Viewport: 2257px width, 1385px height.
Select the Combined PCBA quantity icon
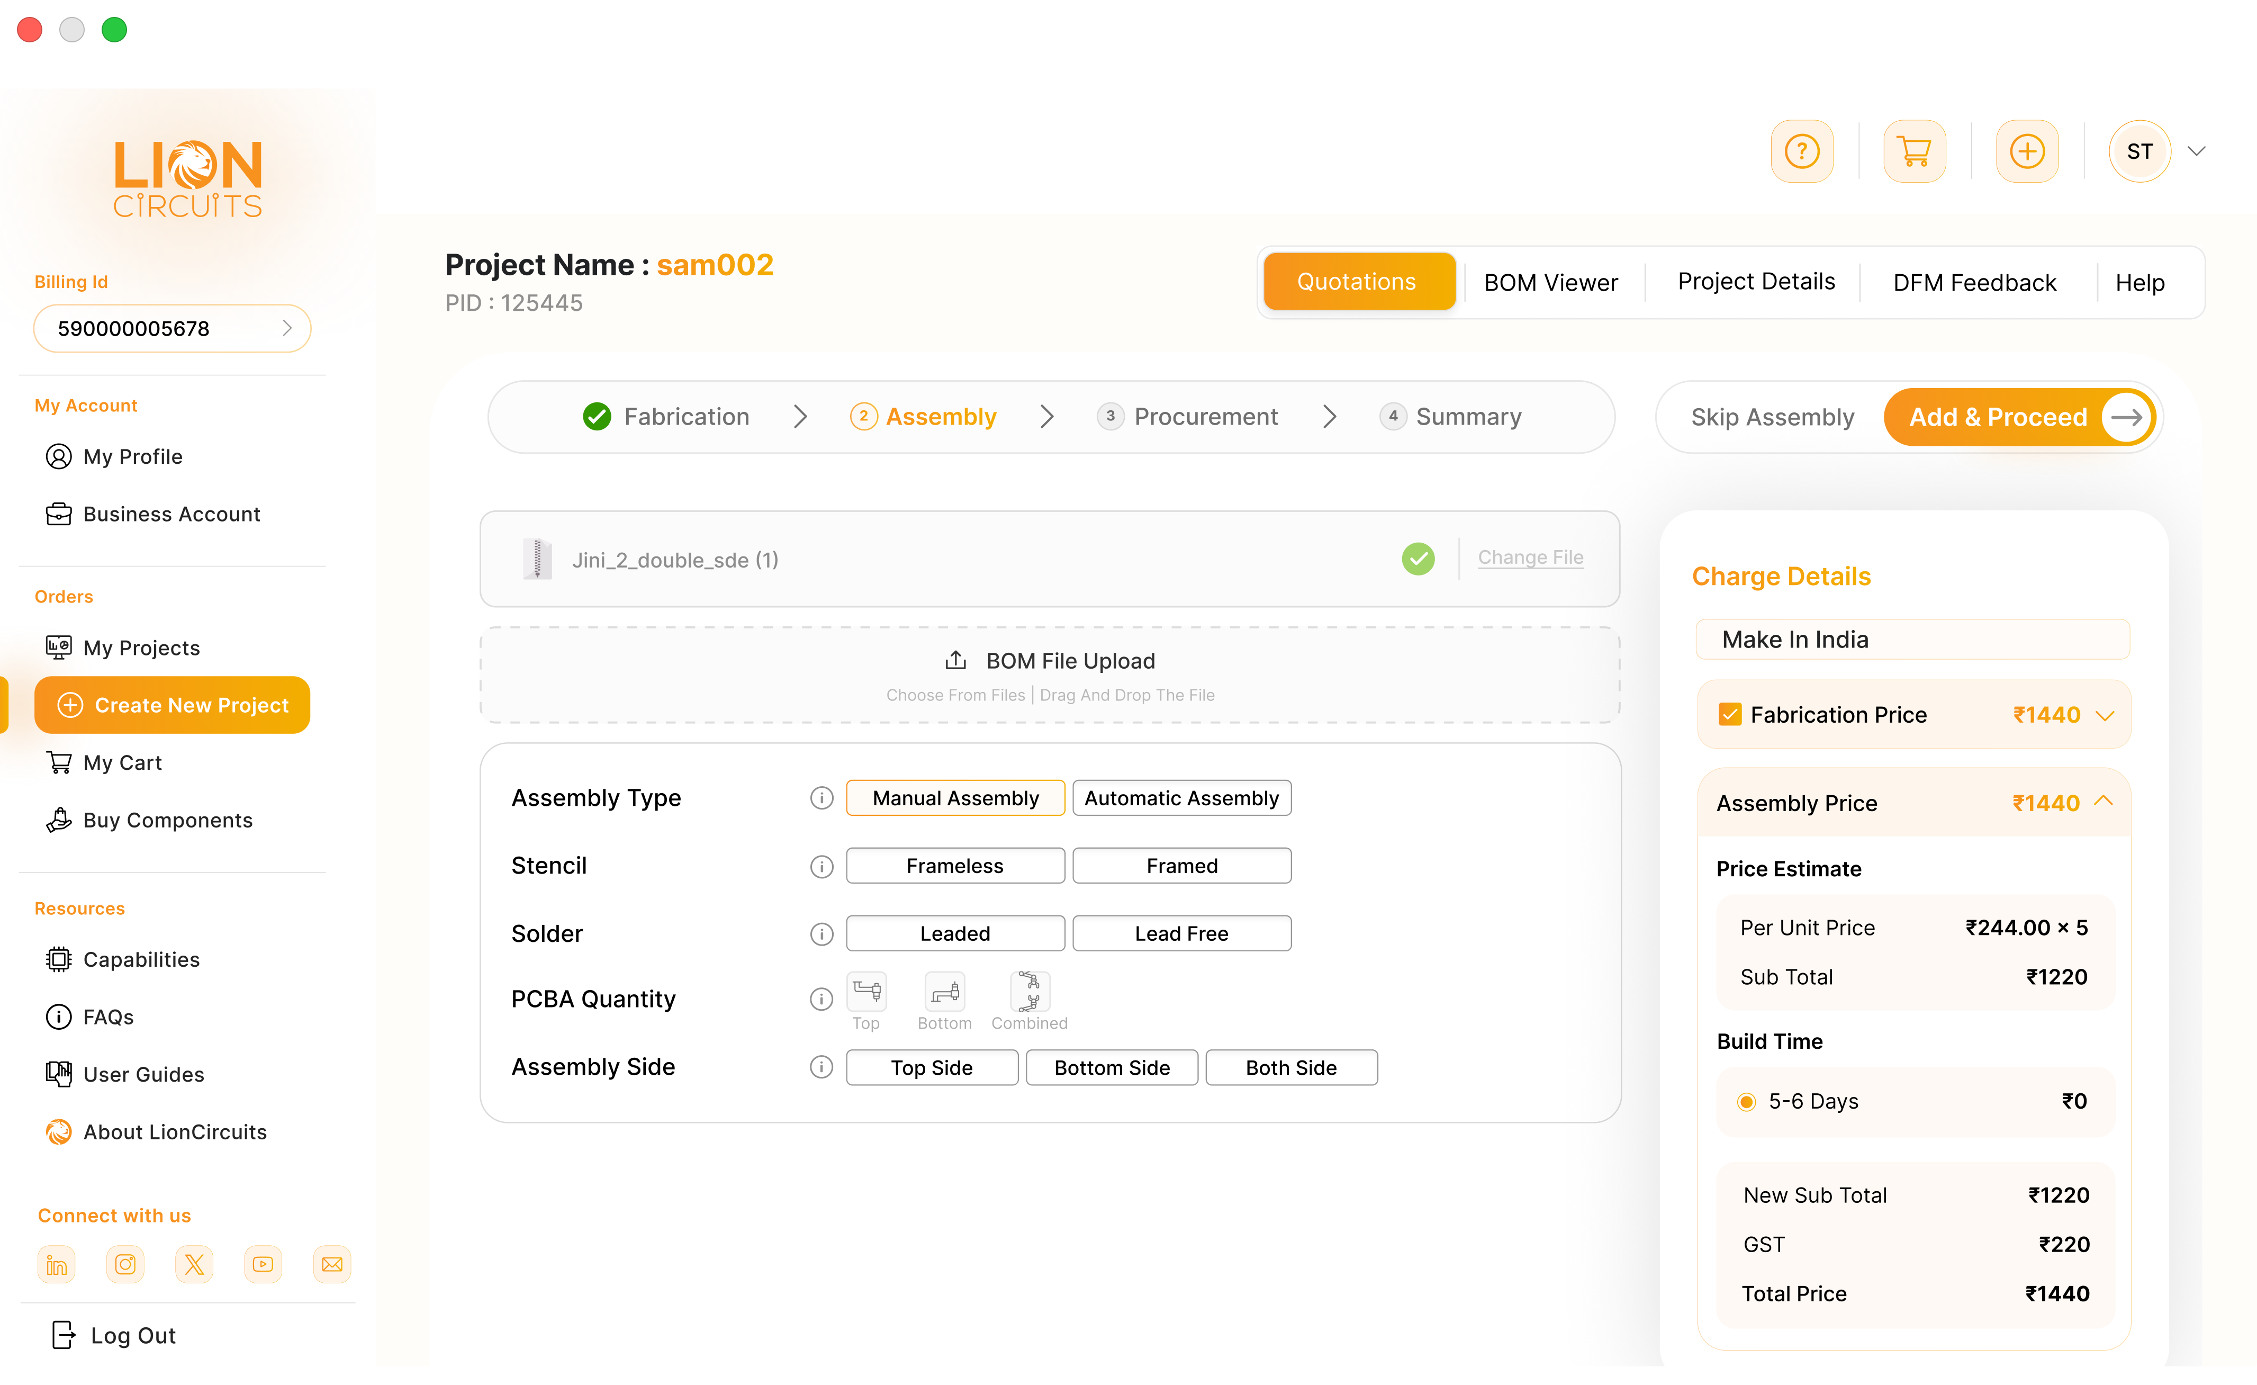coord(1030,992)
